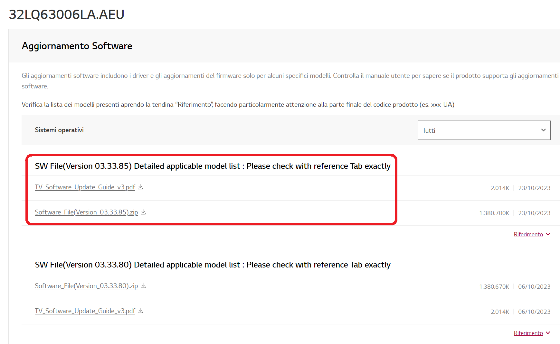
Task: Click chevron beside Riferimento under version 03.33.85
Action: (548, 234)
